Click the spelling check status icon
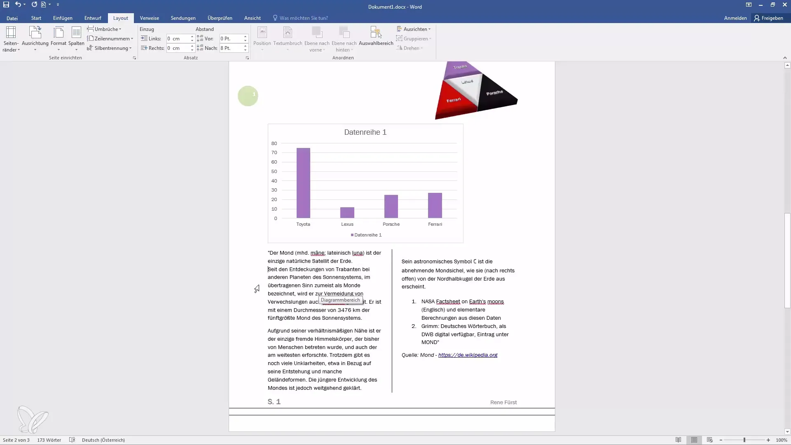Image resolution: width=791 pixels, height=445 pixels. point(72,440)
